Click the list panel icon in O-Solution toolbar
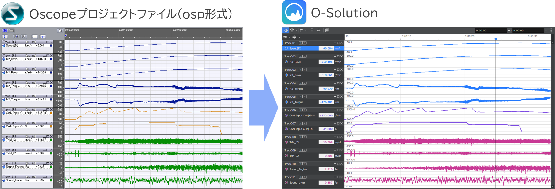Screen dimensions: 555x189 click(327, 30)
